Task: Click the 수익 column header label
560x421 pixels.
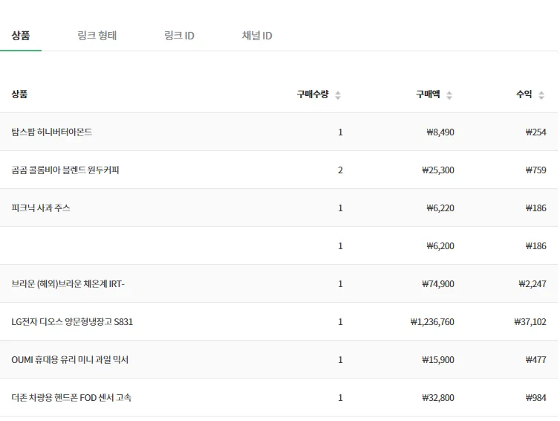Action: pyautogui.click(x=524, y=94)
